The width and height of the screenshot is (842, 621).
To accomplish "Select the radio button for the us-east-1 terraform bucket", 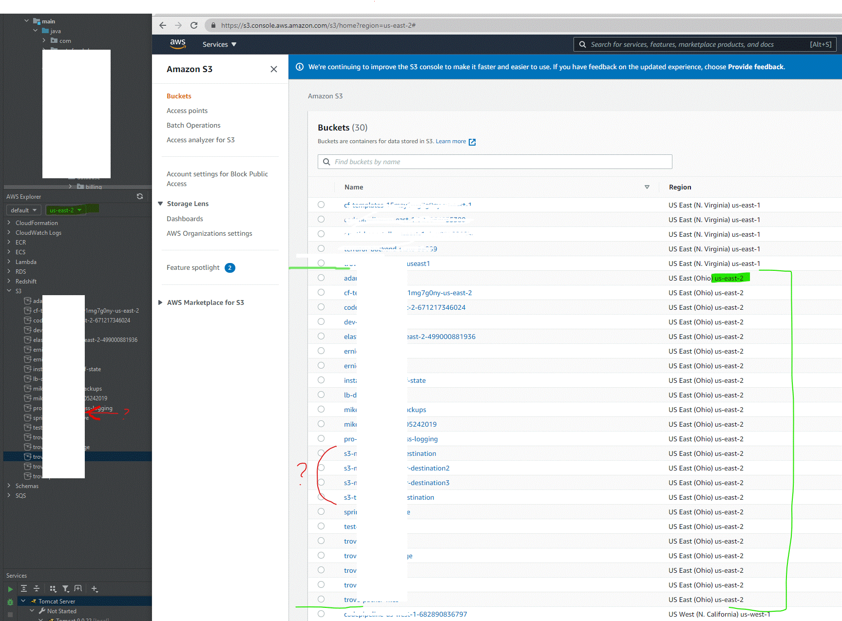I will [321, 248].
